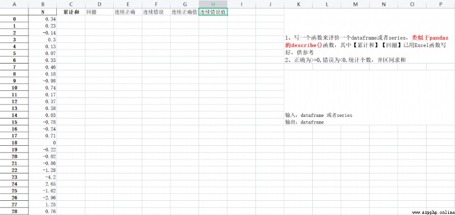Click the selected 连续错误值 cell
455x215 pixels.
pyautogui.click(x=213, y=12)
